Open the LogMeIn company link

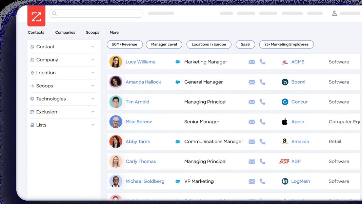(301, 181)
